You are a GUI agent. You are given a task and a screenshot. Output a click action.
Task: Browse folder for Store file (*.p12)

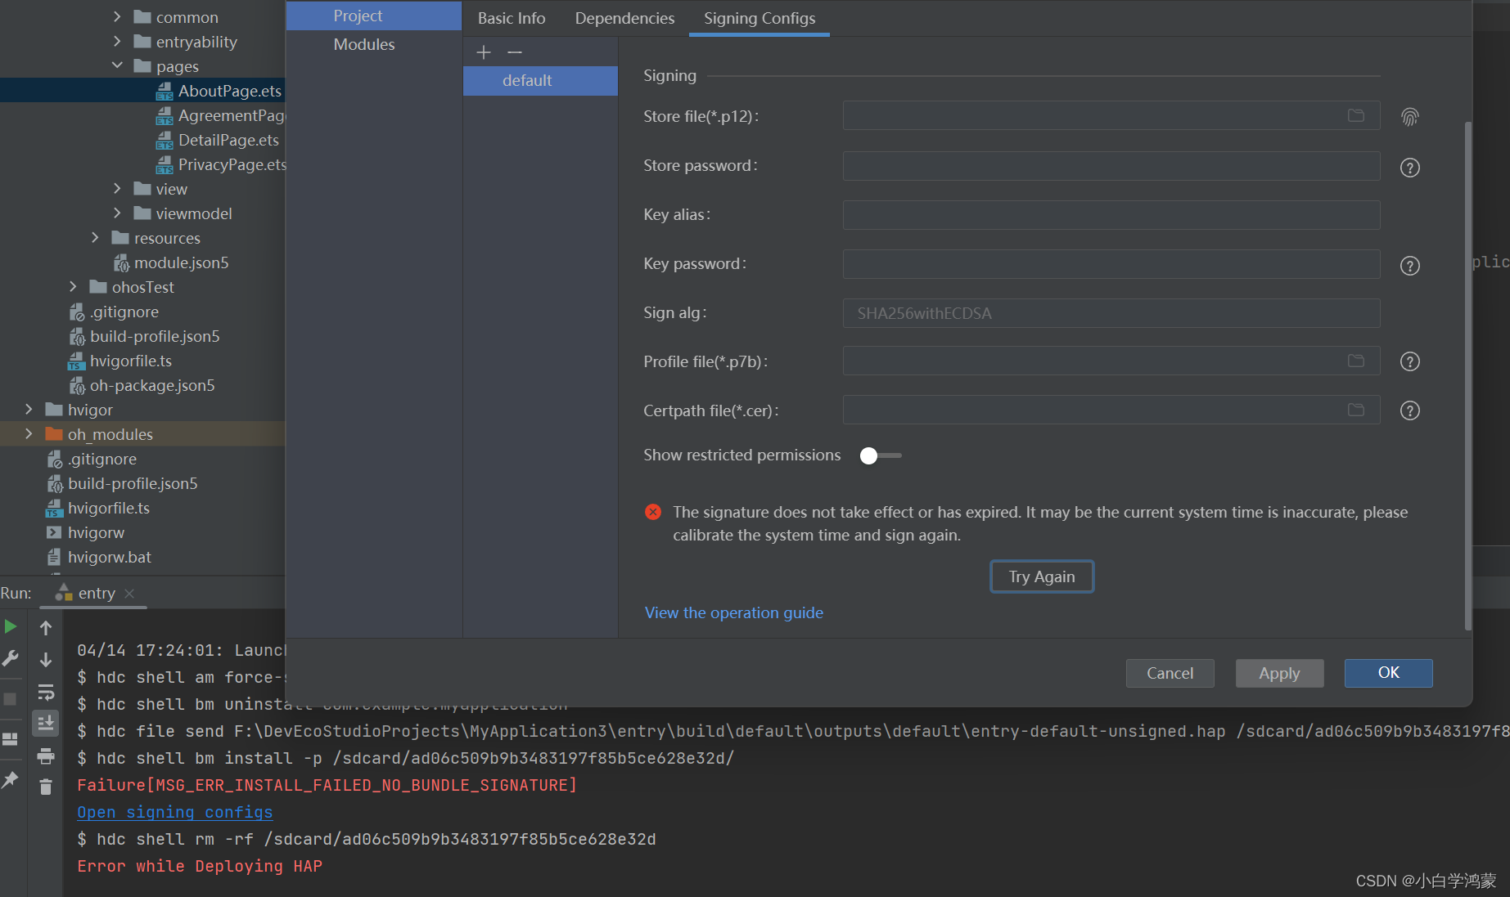pyautogui.click(x=1356, y=116)
